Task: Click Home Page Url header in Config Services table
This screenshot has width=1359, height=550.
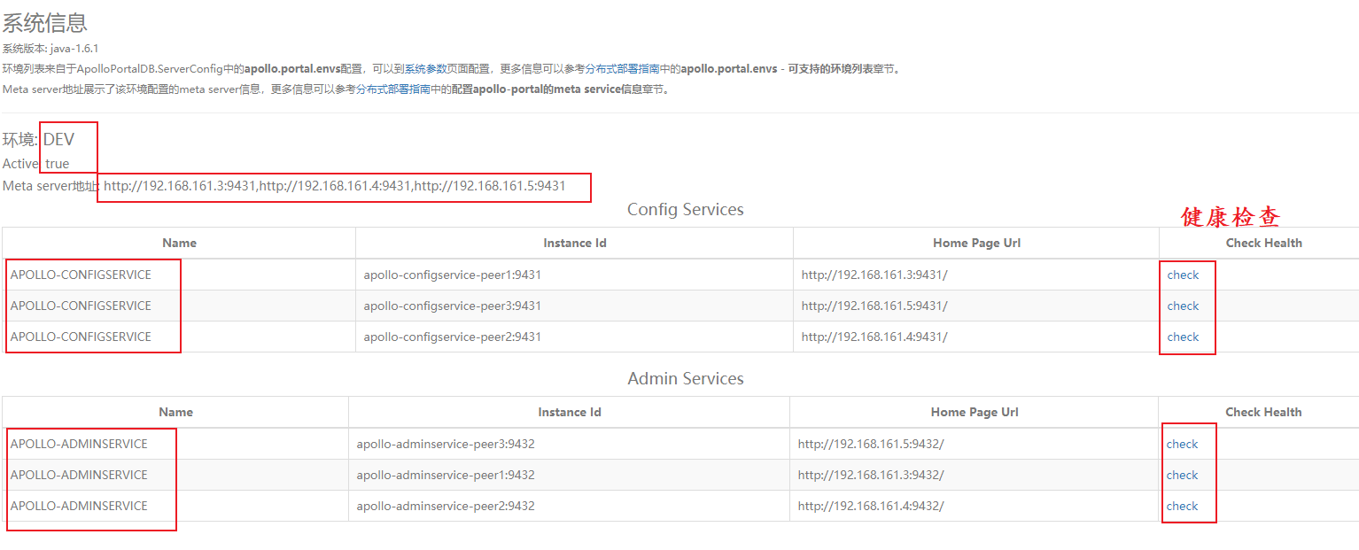Action: click(x=975, y=243)
